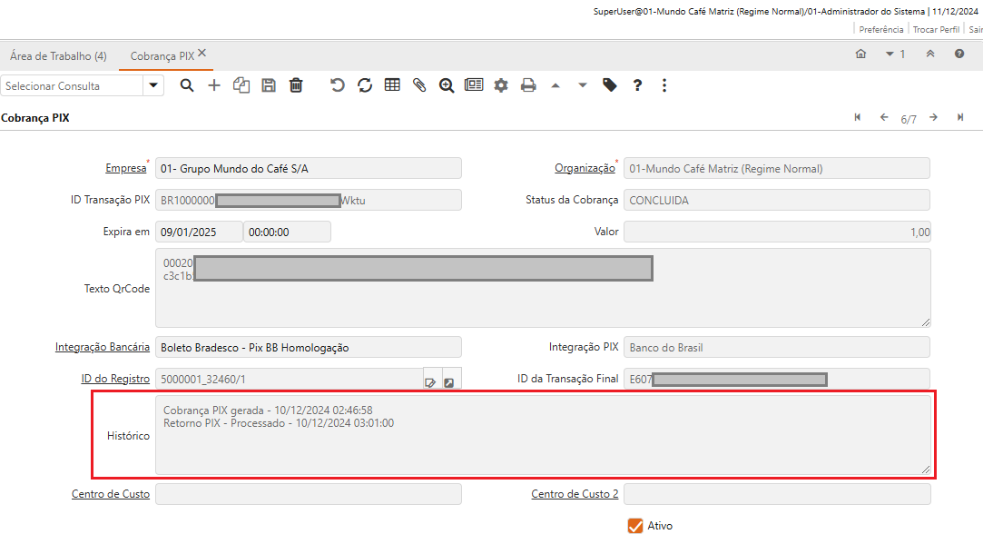Switch to Área de Trabalho (4) tab
The image size is (983, 544).
pyautogui.click(x=58, y=56)
